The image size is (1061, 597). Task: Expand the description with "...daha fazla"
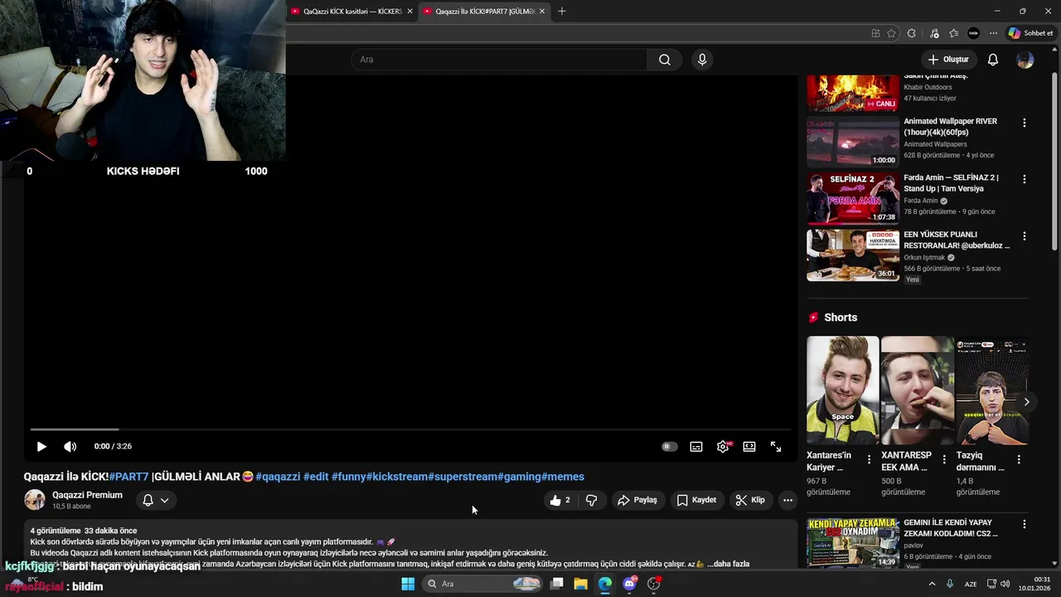point(729,564)
